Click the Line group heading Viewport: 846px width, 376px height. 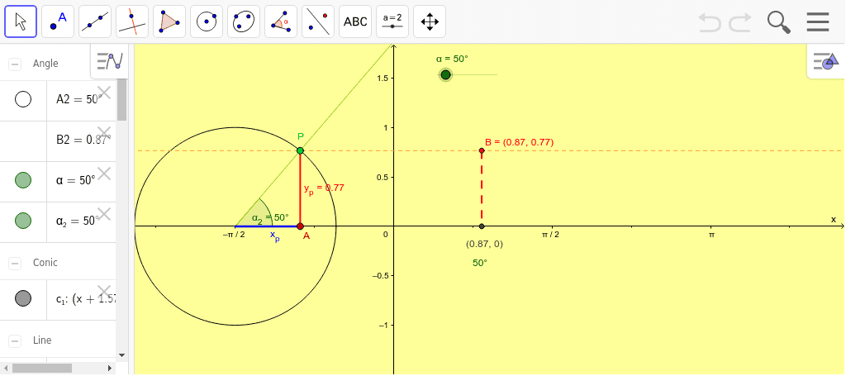[42, 340]
